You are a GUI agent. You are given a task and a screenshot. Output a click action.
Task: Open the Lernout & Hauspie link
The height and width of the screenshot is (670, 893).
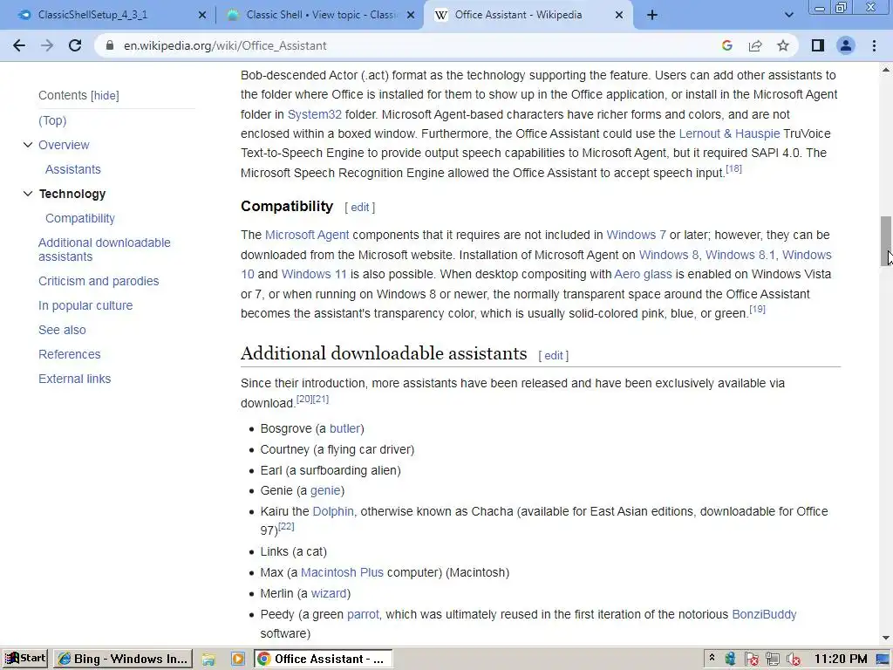coord(730,133)
